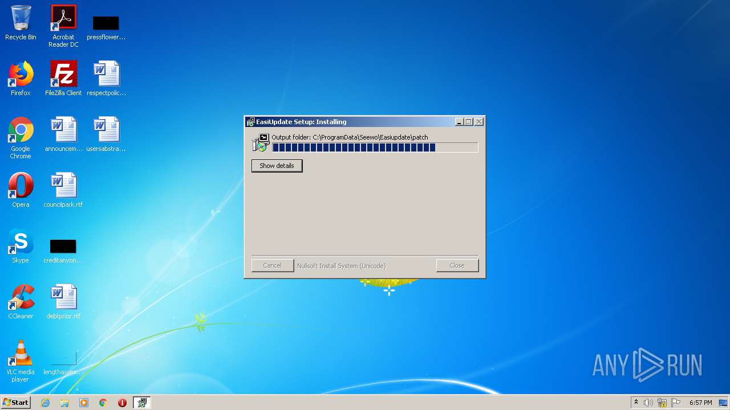Image resolution: width=730 pixels, height=410 pixels.
Task: Launch Acrobat Reader DC shortcut
Action: tap(63, 26)
